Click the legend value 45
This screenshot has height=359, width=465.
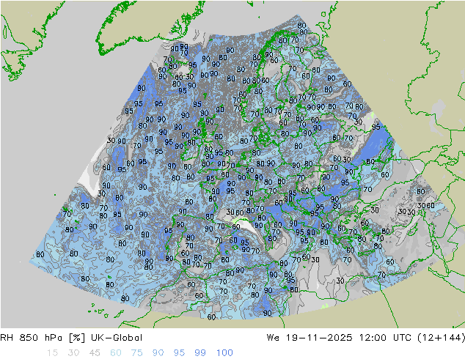[95, 353]
